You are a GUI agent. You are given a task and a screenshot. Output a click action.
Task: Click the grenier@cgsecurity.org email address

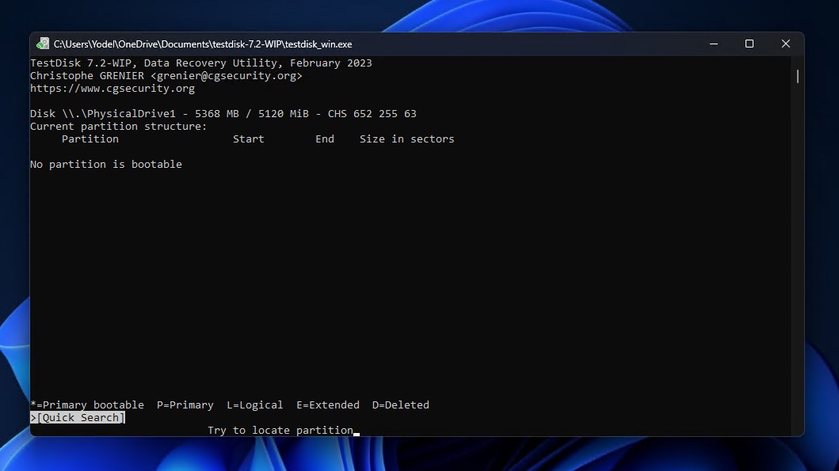point(226,76)
